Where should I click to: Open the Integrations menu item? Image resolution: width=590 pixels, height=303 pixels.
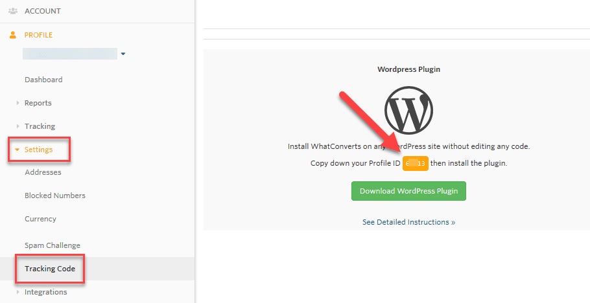click(45, 292)
